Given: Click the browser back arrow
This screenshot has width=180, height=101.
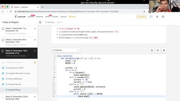Looking at the screenshot, I should 3,12.
